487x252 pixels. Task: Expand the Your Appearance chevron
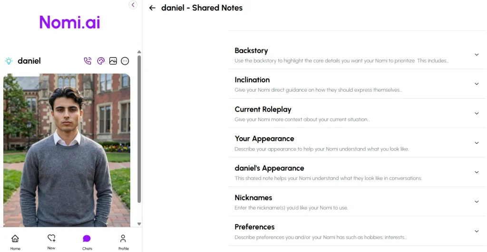pos(477,143)
